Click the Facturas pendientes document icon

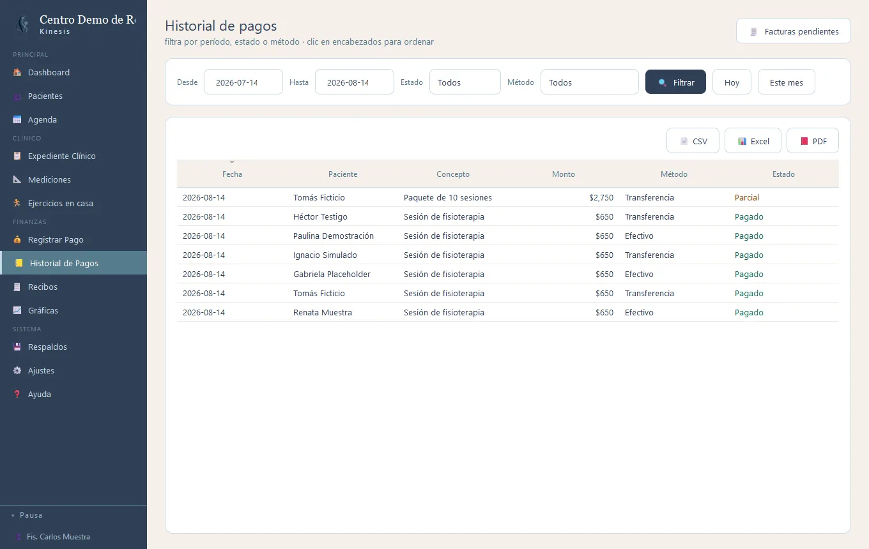pyautogui.click(x=754, y=31)
